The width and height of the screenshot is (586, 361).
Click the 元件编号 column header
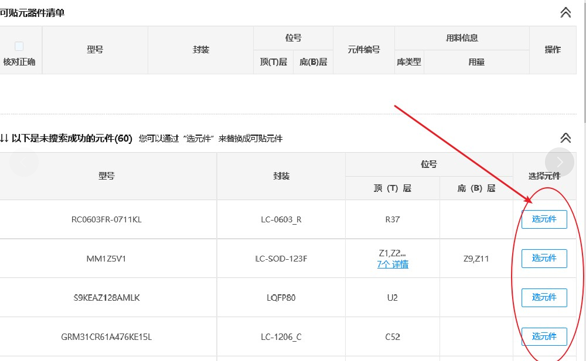364,50
